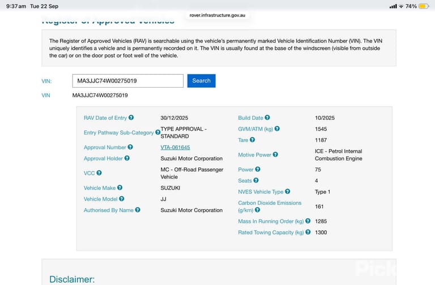Screen dimensions: 435x285
Task: Select the emissions value 161
Action: tap(319, 206)
